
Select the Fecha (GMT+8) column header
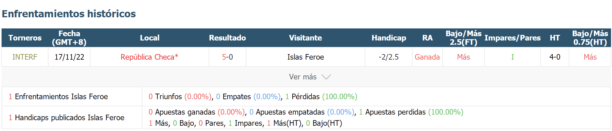click(69, 38)
